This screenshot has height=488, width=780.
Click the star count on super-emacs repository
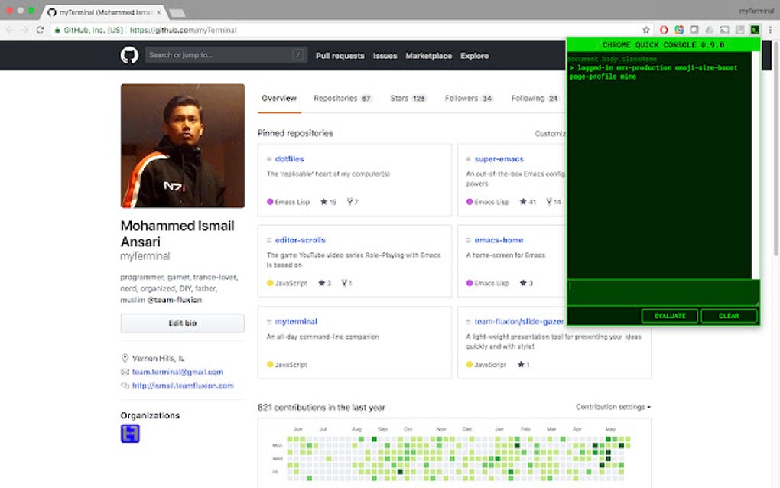528,202
